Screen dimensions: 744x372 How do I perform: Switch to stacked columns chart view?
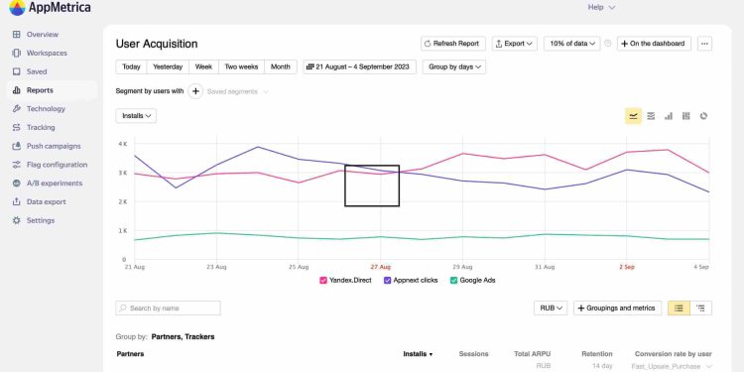tap(686, 116)
